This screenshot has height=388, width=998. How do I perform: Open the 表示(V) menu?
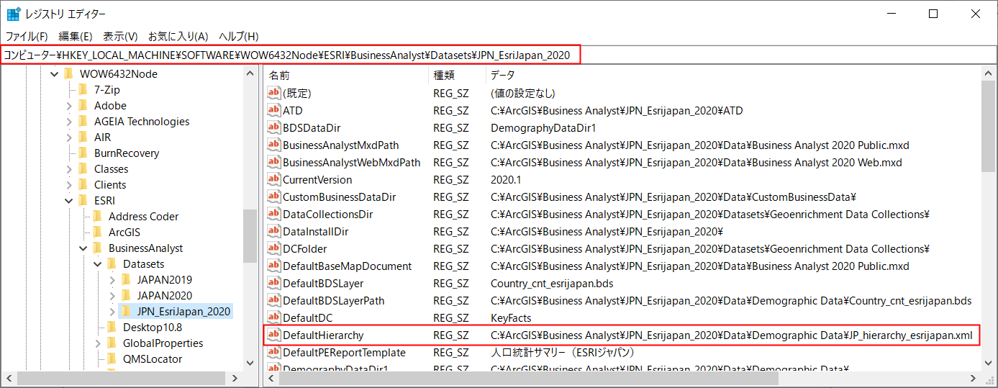point(120,36)
